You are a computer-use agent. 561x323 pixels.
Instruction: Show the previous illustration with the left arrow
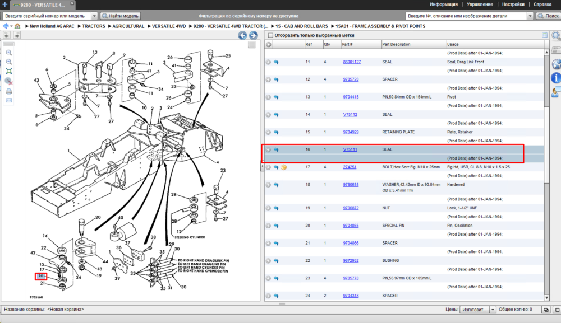pyautogui.click(x=242, y=35)
